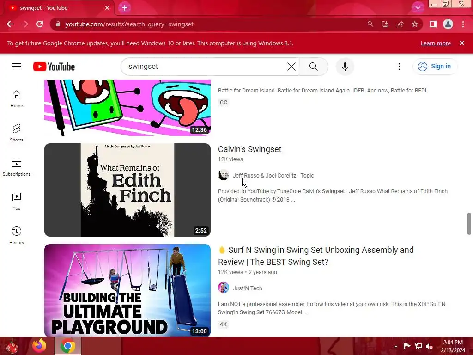Open the Calvin's Swingset video title
The image size is (473, 355).
tap(249, 149)
